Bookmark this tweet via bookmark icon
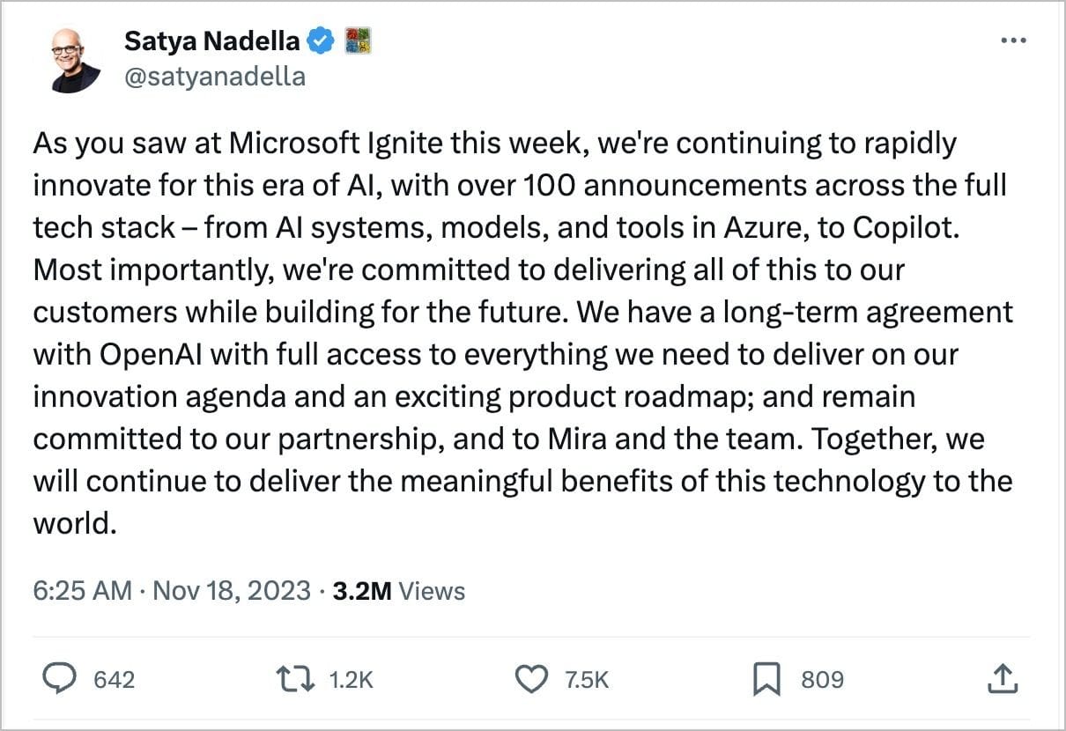This screenshot has height=731, width=1066. (766, 679)
